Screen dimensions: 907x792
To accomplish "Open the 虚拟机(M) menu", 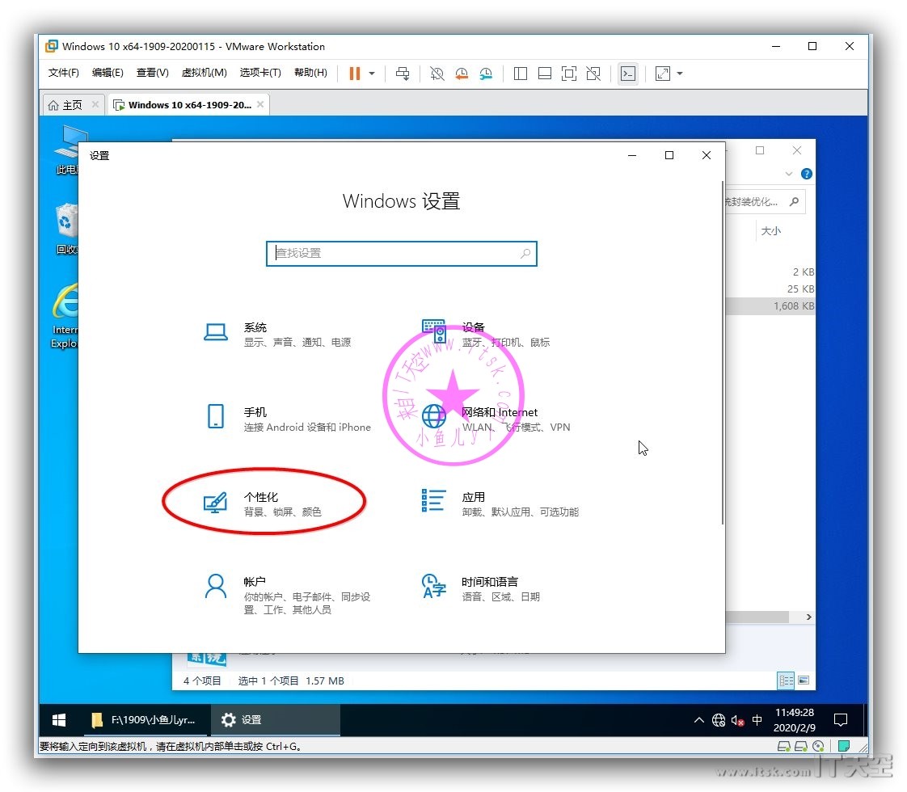I will coord(204,72).
